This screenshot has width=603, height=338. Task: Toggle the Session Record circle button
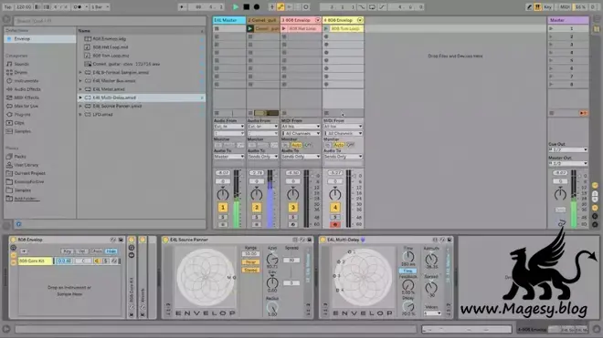[306, 7]
